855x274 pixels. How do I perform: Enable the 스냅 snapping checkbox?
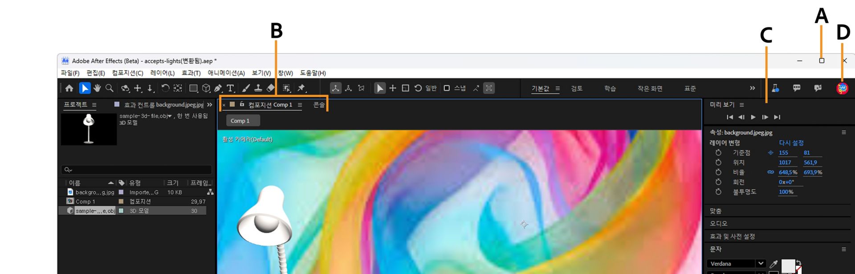click(x=447, y=88)
